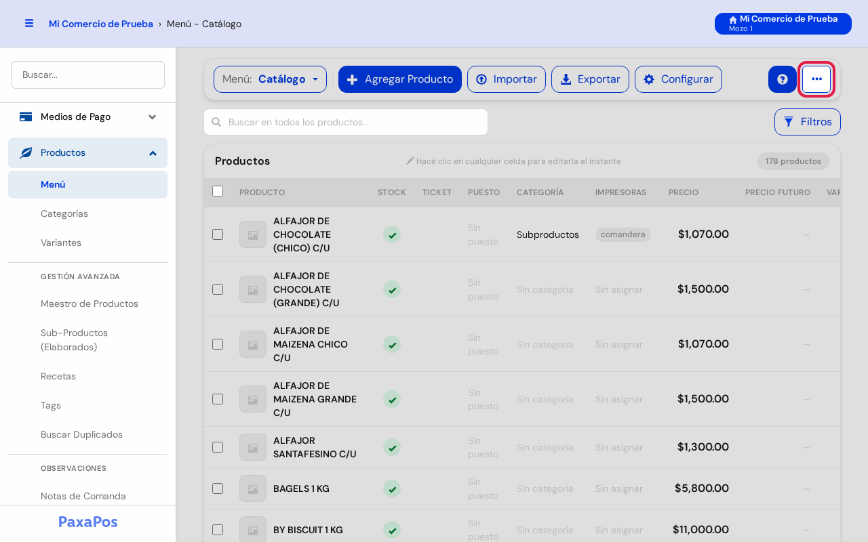Click the Medios de Pago card icon

point(26,117)
